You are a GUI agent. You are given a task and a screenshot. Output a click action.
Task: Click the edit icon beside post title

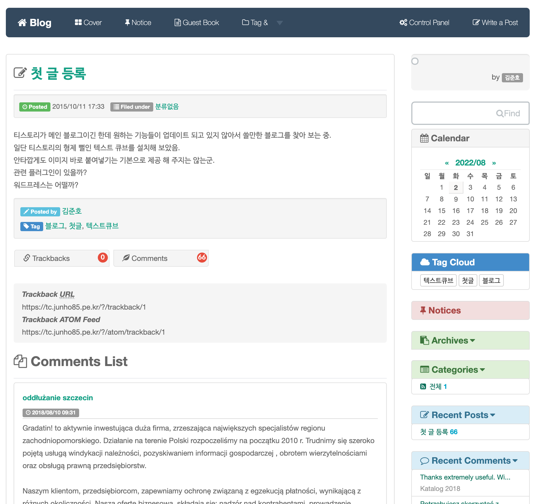point(20,73)
